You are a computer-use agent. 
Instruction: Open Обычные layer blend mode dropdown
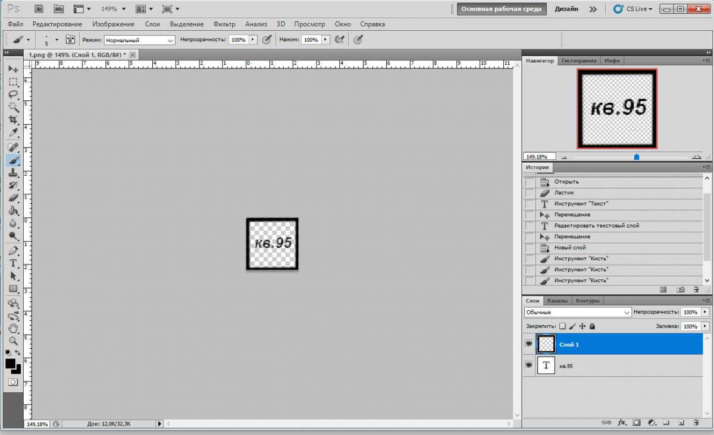click(x=578, y=312)
